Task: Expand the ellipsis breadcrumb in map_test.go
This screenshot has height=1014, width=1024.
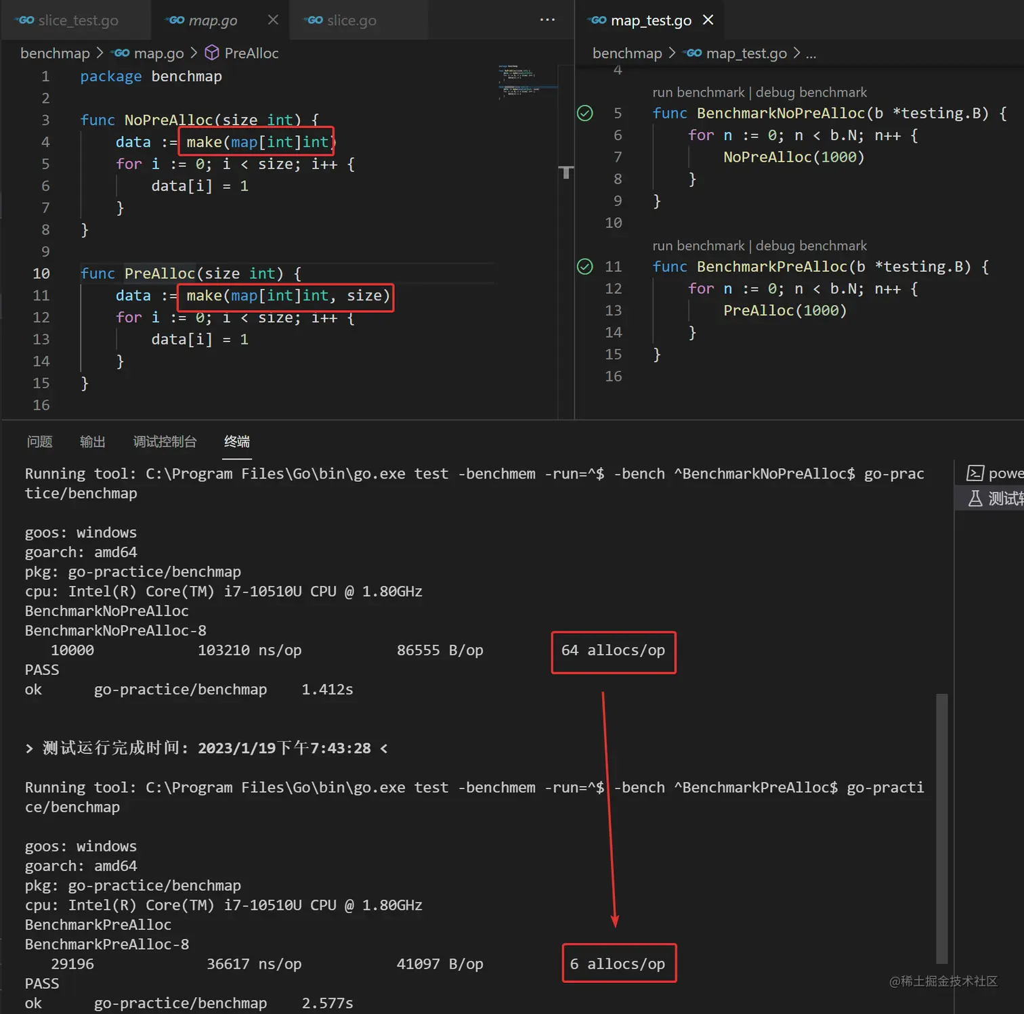Action: coord(811,53)
